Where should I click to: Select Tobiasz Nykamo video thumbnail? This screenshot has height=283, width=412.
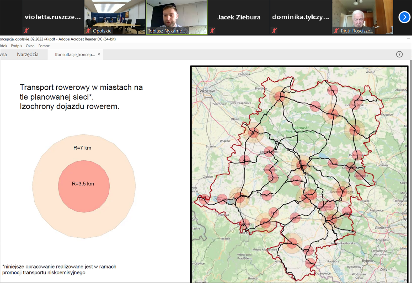[x=176, y=16]
